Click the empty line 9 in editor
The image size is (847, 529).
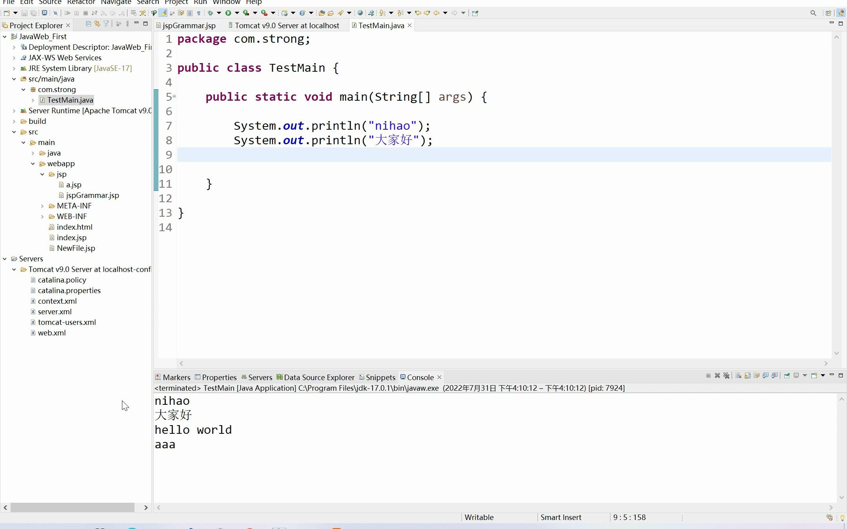pos(504,155)
